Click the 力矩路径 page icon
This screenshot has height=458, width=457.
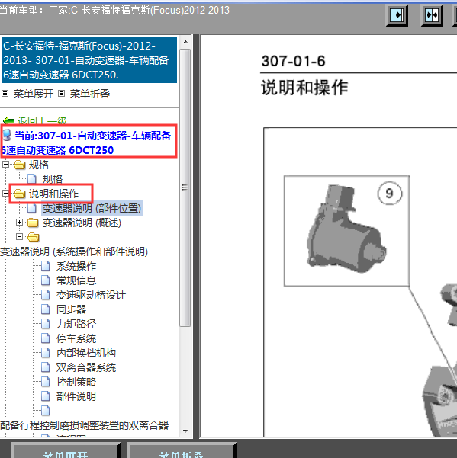point(45,324)
